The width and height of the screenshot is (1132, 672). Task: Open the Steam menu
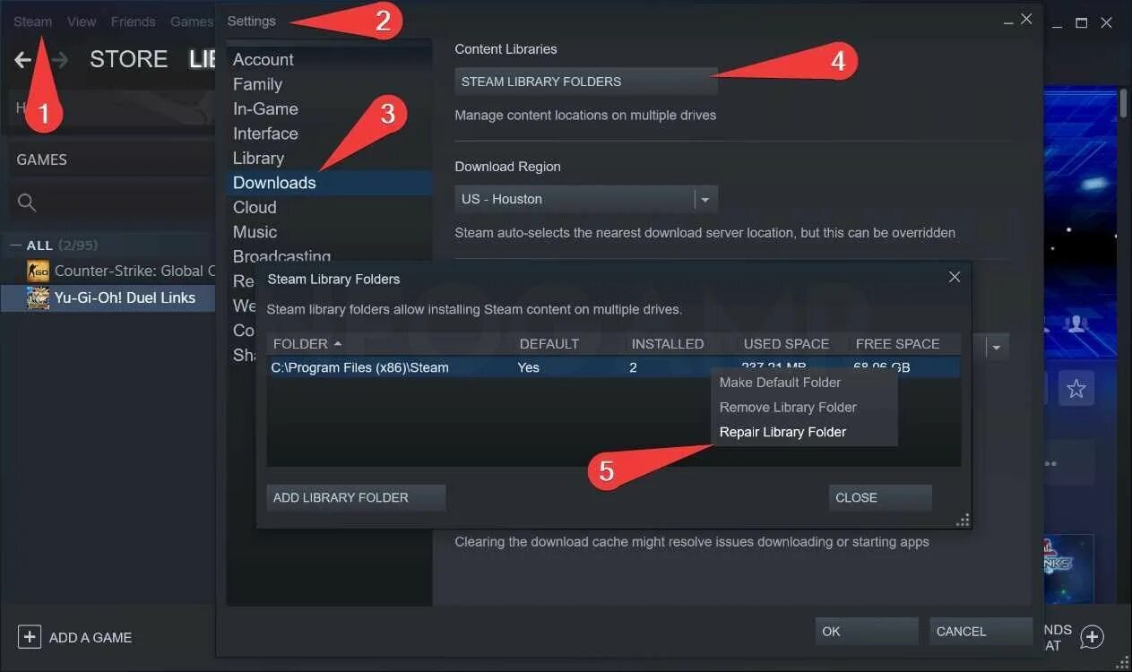32,22
